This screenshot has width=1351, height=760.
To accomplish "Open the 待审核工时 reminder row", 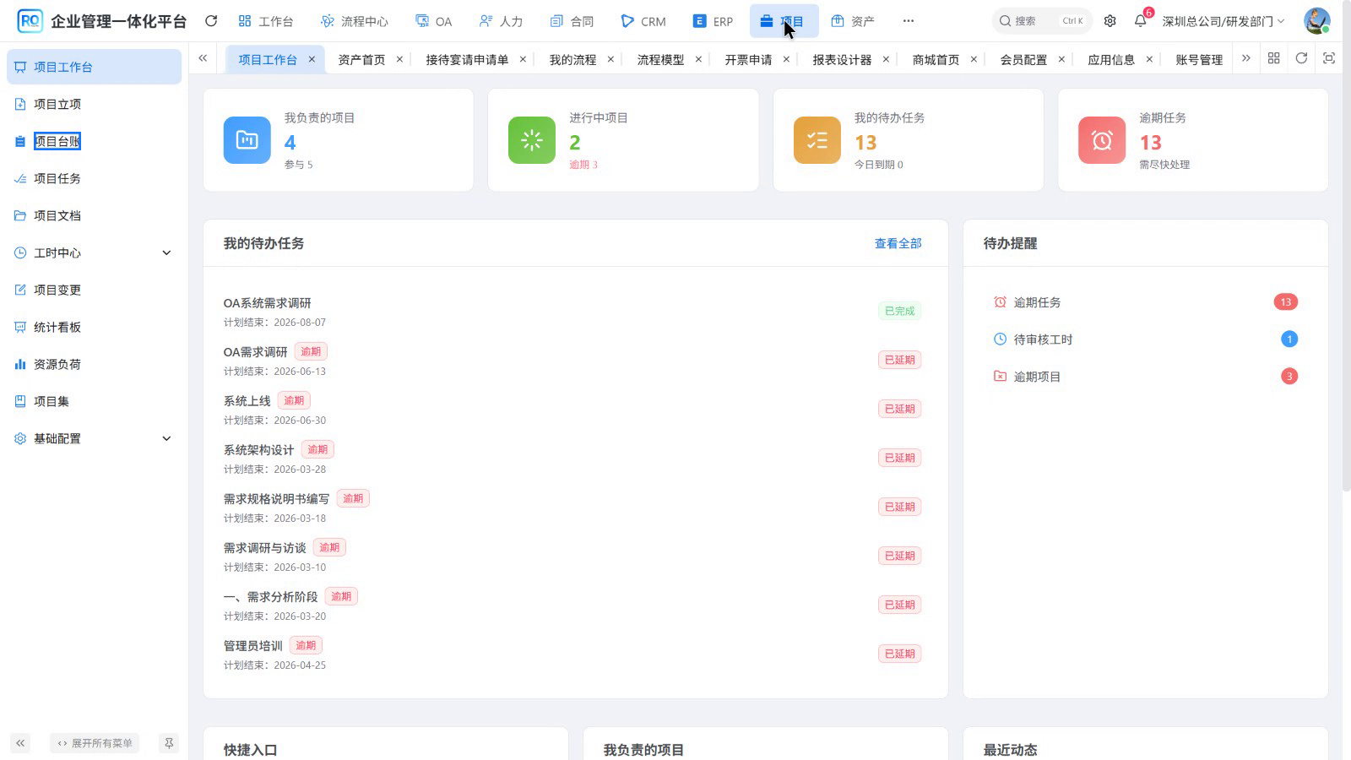I will click(x=1145, y=339).
